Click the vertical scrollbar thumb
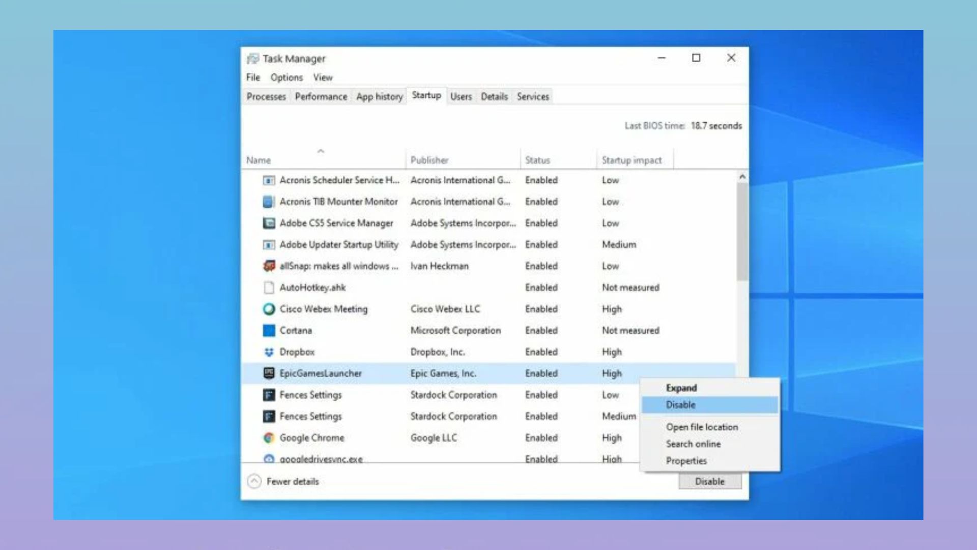 coord(742,232)
